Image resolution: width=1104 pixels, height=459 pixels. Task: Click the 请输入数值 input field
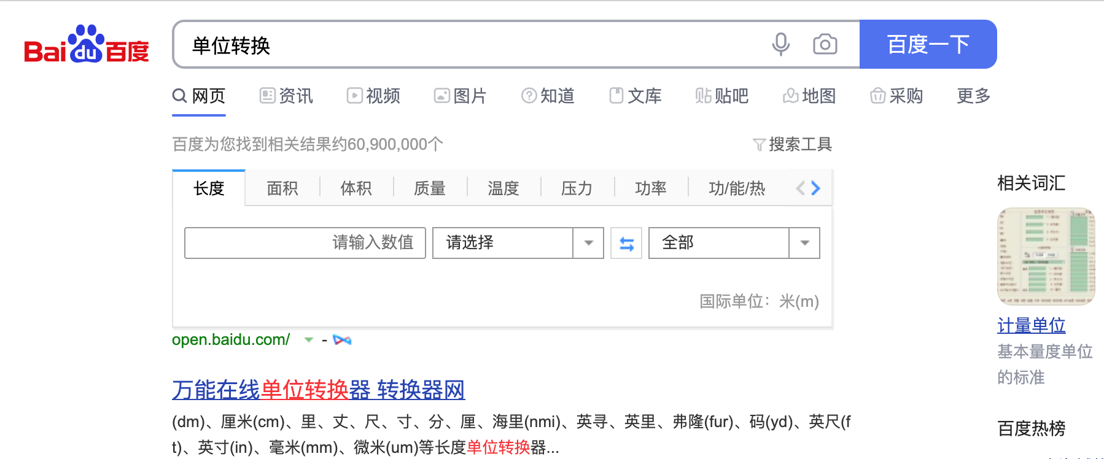point(305,242)
